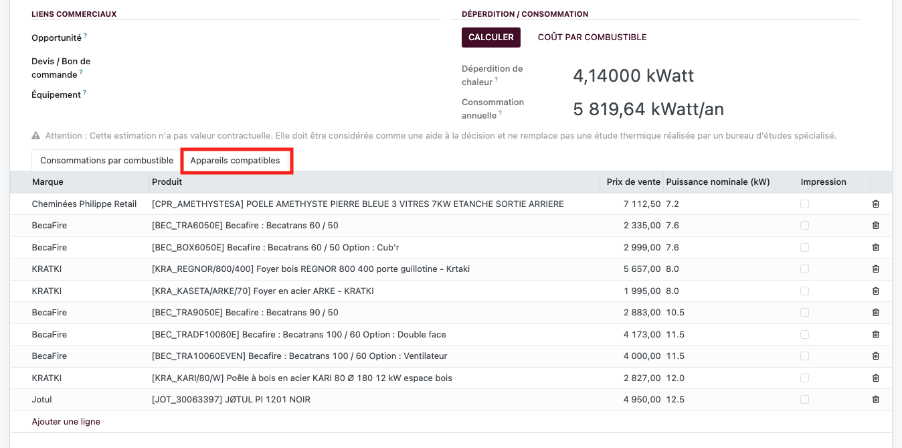Click the Déperdition de chaleur help question mark
The image size is (902, 448).
click(497, 80)
